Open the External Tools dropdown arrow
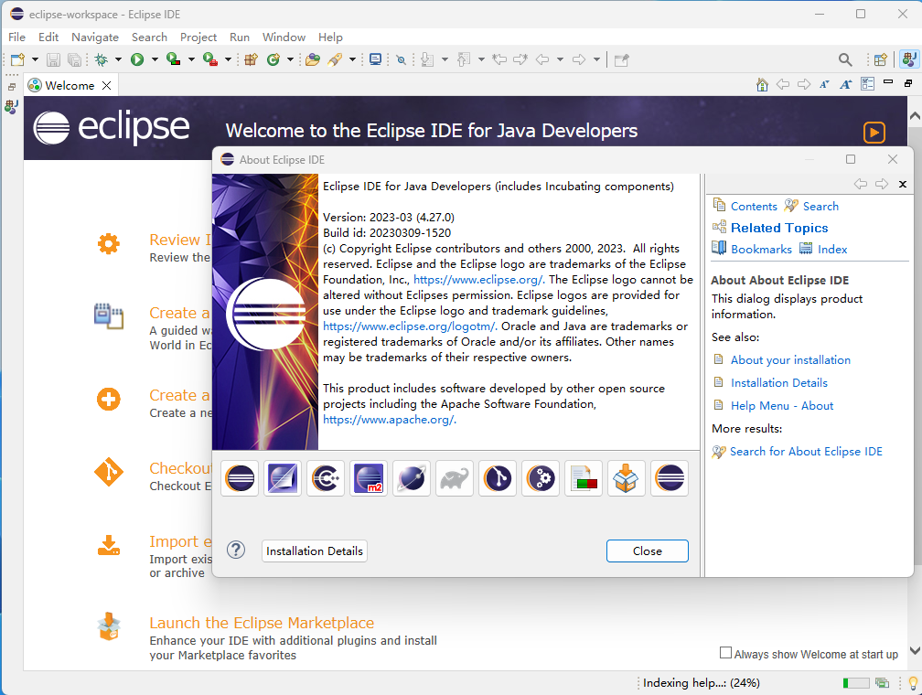The image size is (922, 695). (228, 59)
